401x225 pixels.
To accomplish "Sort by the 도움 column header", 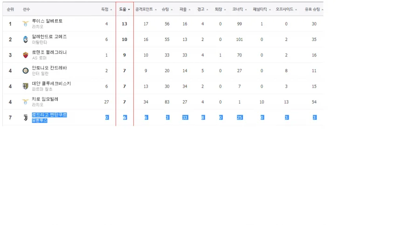I will coord(124,9).
